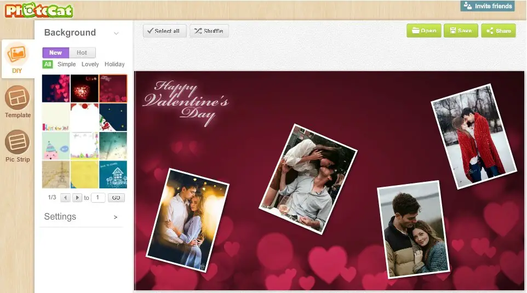527x293 pixels.
Task: Save the collage with the Save button
Action: point(460,31)
